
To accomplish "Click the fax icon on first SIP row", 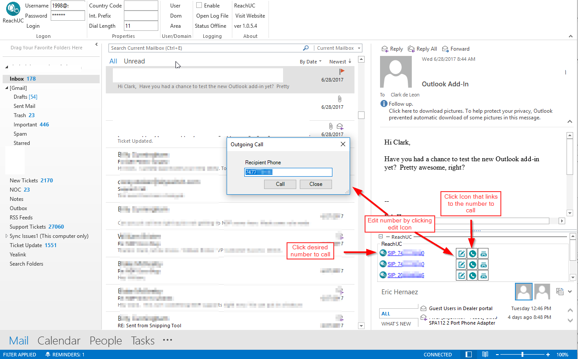I will tap(483, 253).
